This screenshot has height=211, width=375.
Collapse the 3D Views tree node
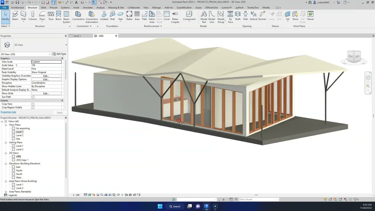click(6, 153)
